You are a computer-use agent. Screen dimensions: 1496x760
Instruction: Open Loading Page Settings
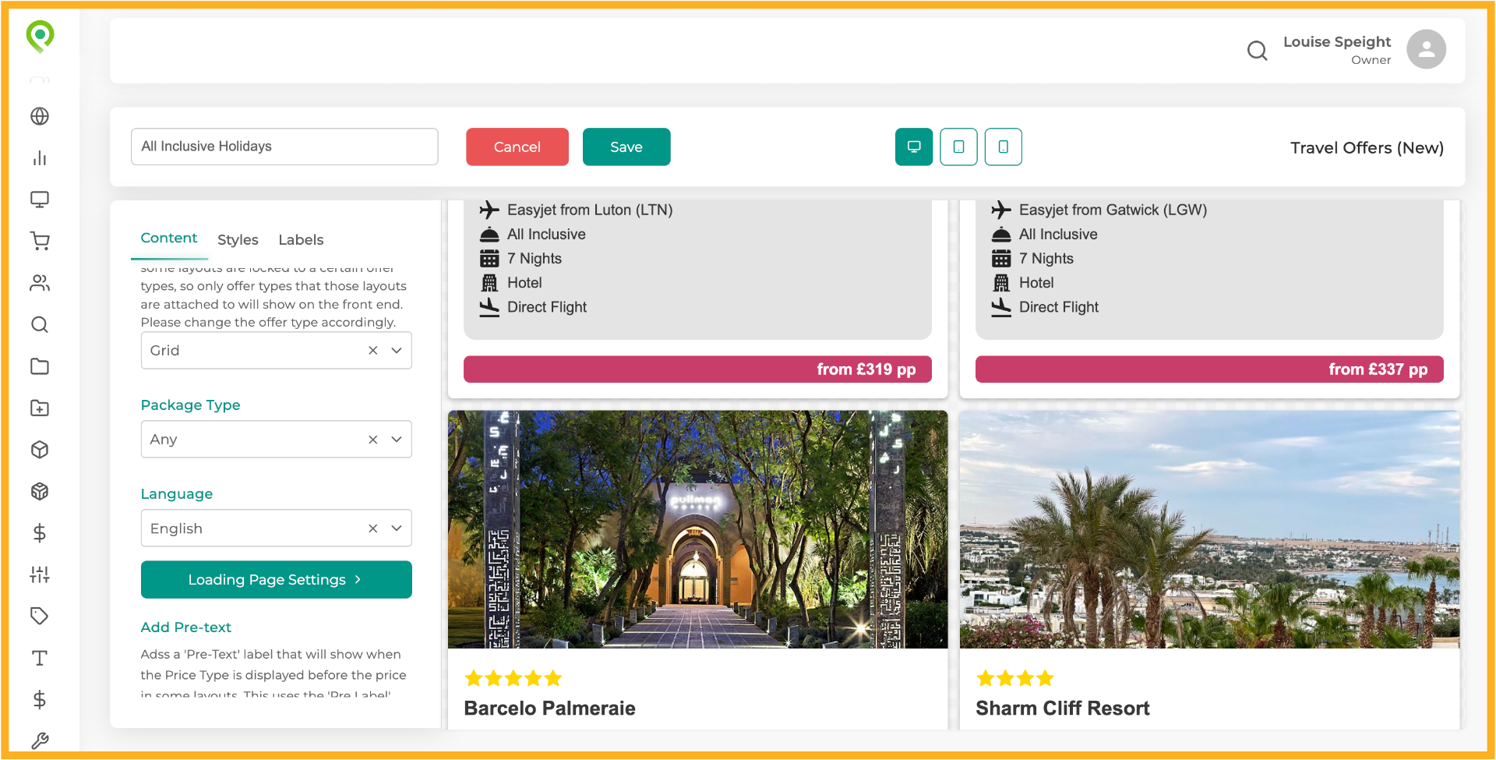[x=276, y=579]
